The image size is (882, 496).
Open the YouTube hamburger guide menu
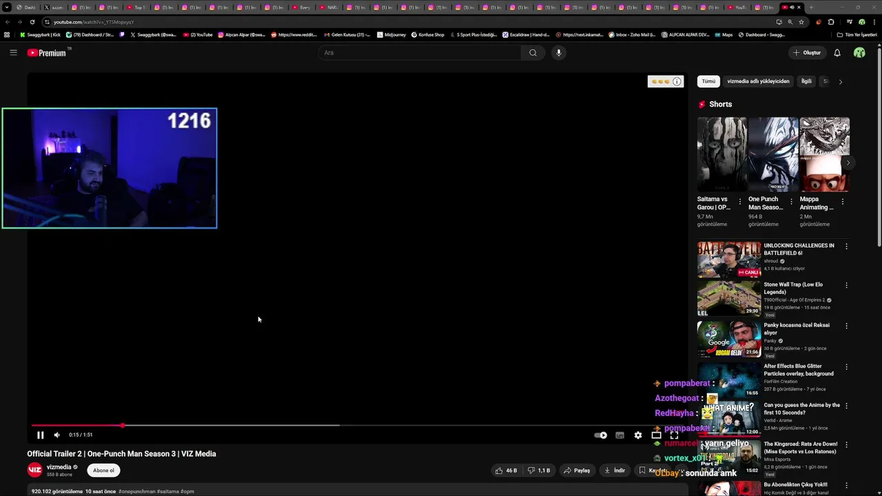[13, 52]
